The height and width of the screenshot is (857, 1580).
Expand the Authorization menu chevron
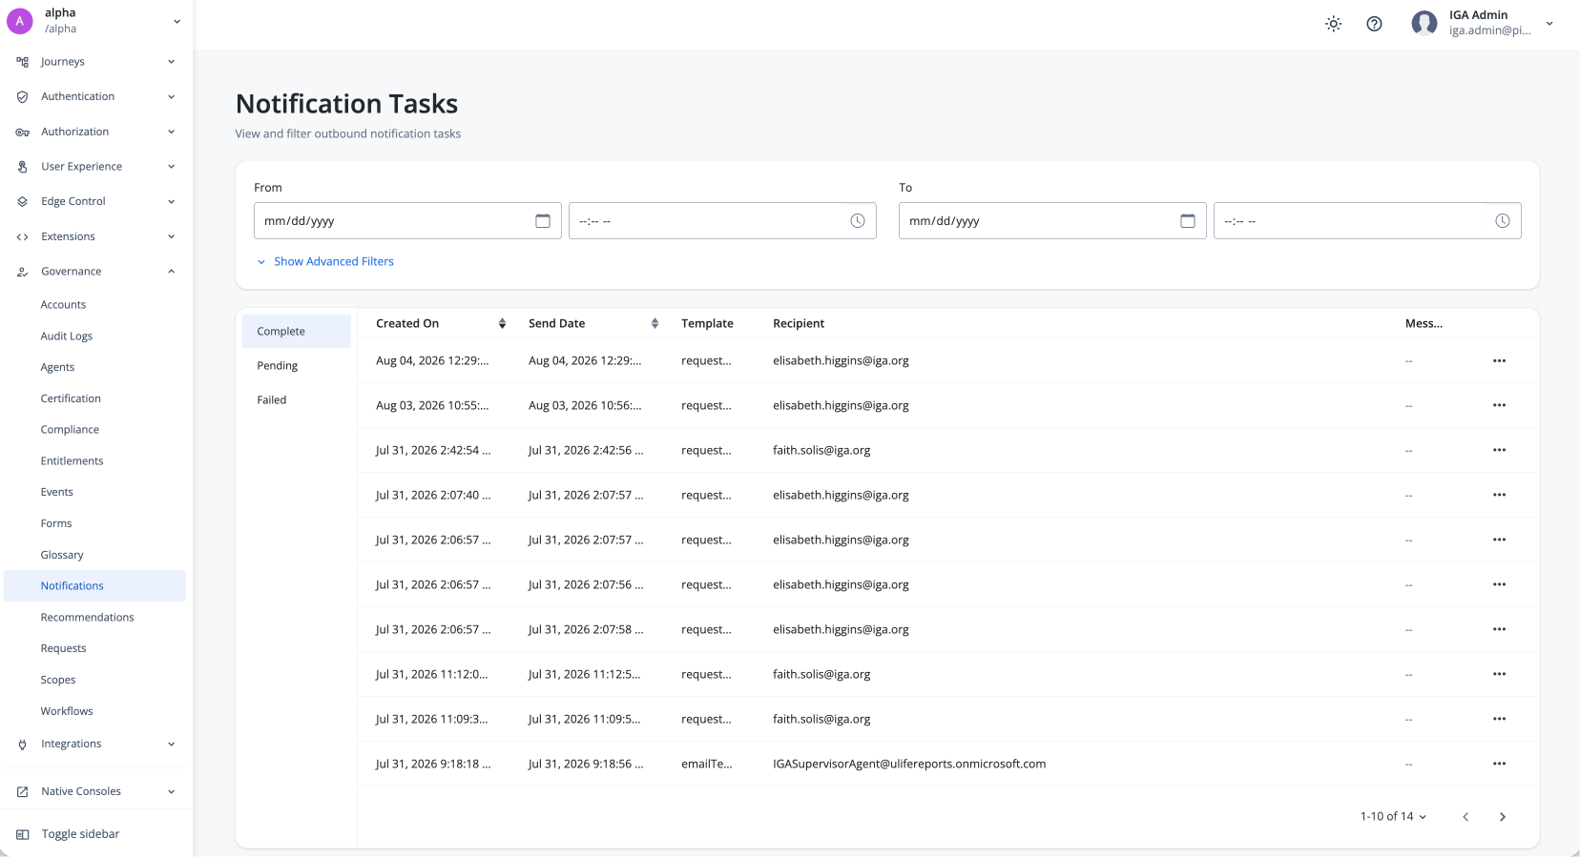tap(172, 133)
